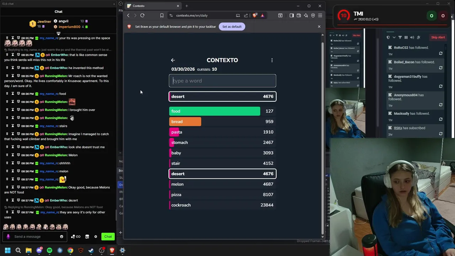Click the Send a message chat field
The image size is (455, 256).
pyautogui.click(x=34, y=236)
